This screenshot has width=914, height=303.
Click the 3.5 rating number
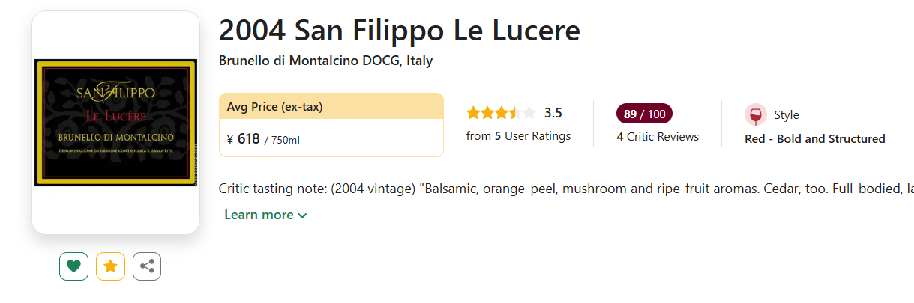[553, 114]
